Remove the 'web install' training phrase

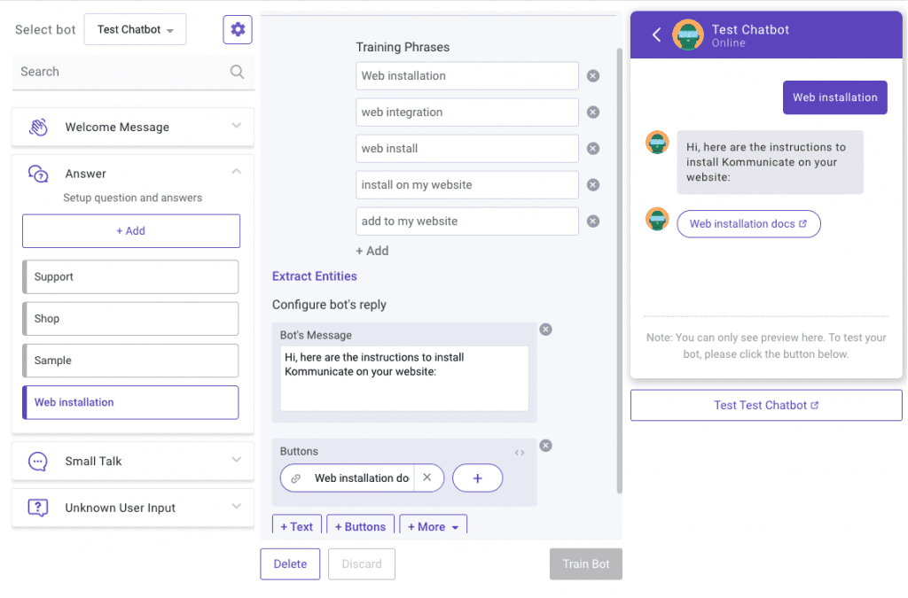click(593, 149)
